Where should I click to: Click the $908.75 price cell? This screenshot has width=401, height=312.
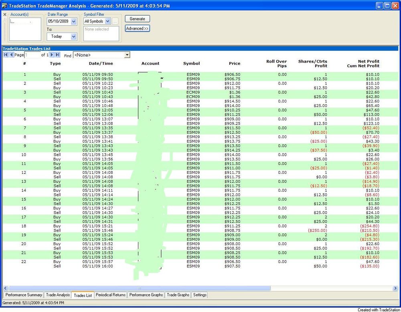click(x=232, y=230)
